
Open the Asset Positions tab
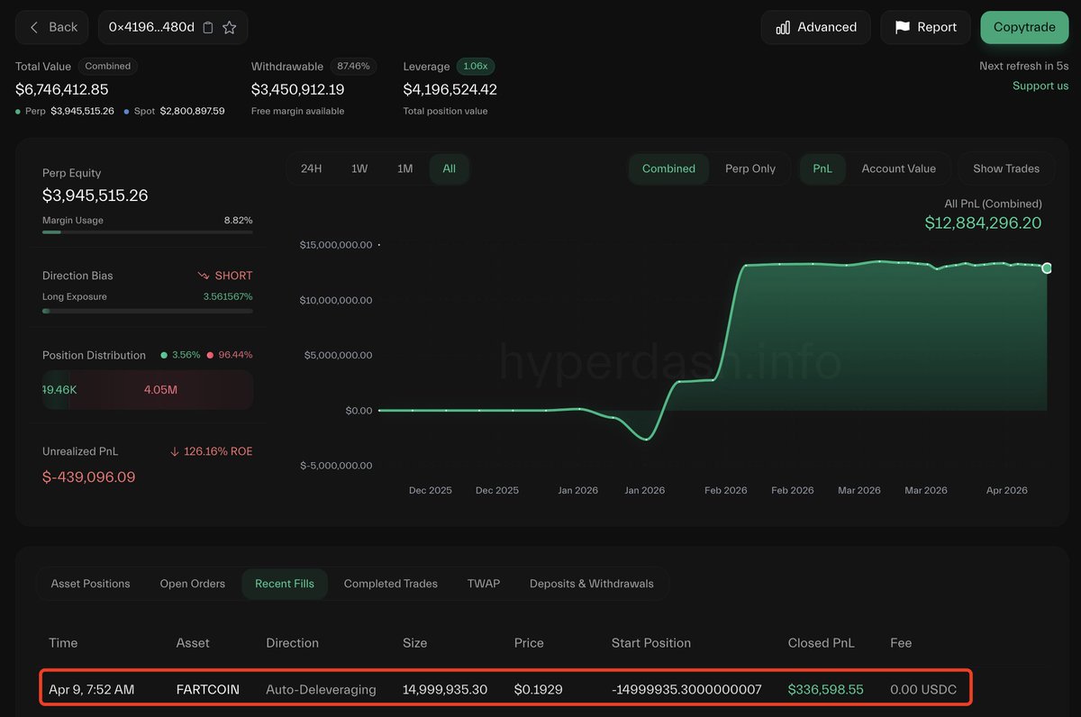click(x=90, y=584)
